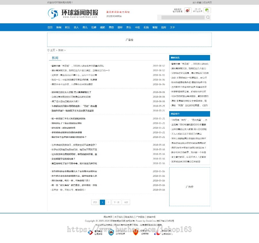The image size is (259, 243).
Task: Switch to the 娱乐 navigation tab
Action: click(67, 27)
